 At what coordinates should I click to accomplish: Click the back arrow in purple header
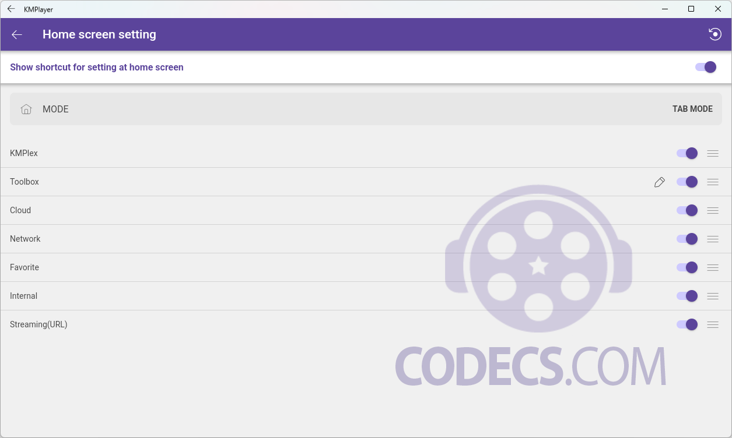coord(17,34)
